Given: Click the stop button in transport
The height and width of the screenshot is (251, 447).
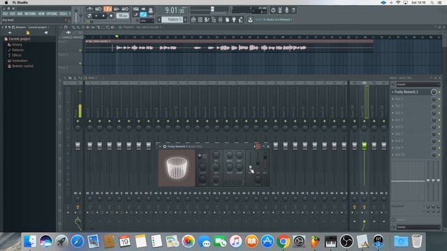Looking at the screenshot, I should click(x=104, y=16).
